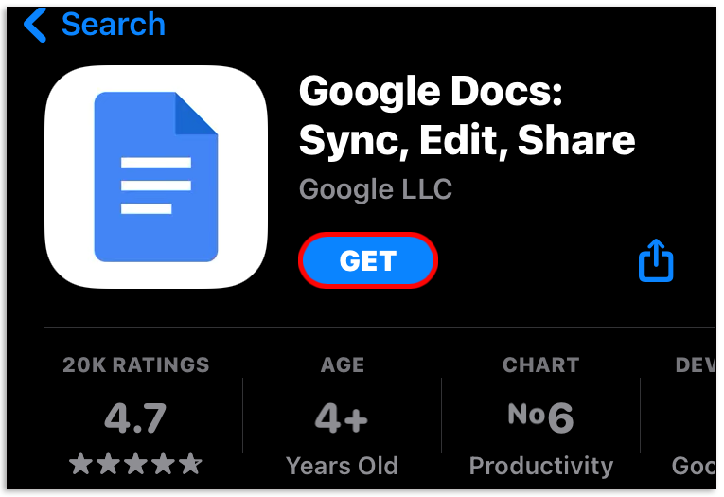Click the first star in the rating row
The height and width of the screenshot is (497, 724).
tap(81, 464)
